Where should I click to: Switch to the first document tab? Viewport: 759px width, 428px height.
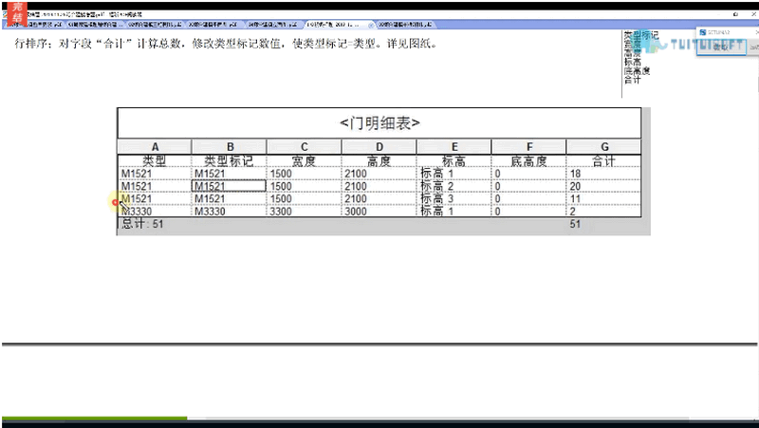(34, 25)
